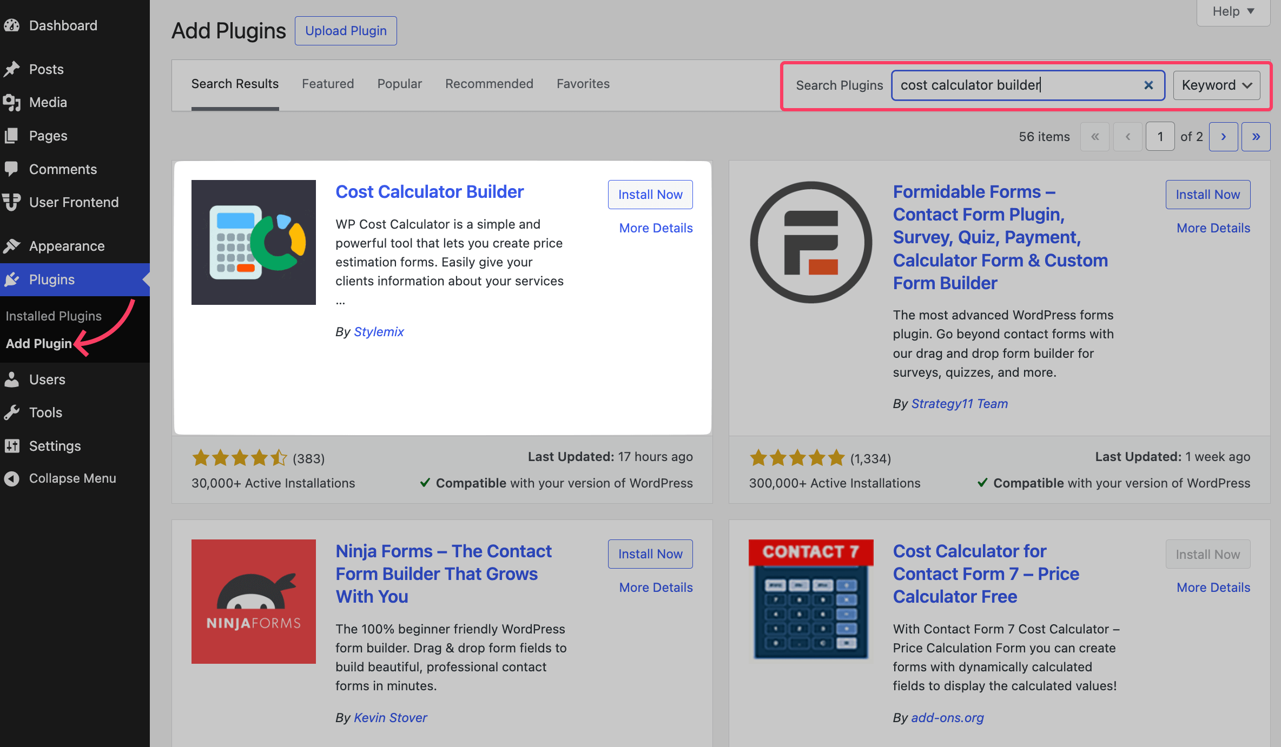Switch to the Recommended tab

489,84
